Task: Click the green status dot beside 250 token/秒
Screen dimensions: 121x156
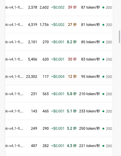Action: tap(103, 129)
